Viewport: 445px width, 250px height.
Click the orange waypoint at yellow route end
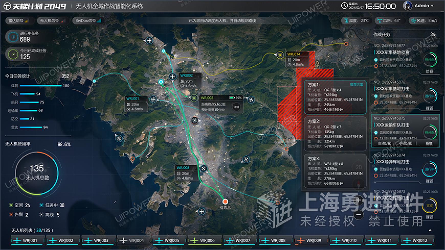(346, 44)
